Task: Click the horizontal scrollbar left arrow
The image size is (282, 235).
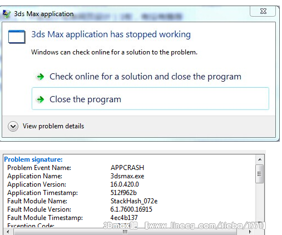Action: tap(8, 232)
